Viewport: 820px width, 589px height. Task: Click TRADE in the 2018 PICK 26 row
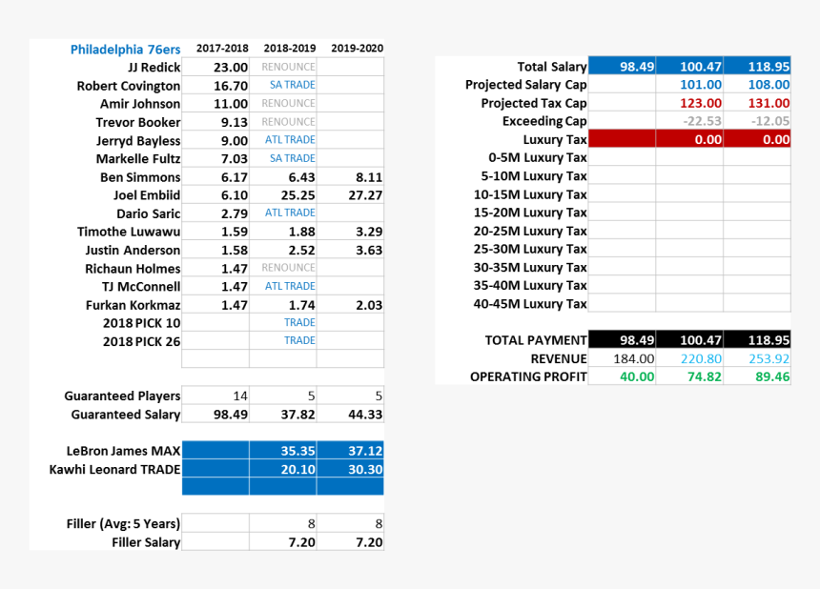tap(299, 340)
